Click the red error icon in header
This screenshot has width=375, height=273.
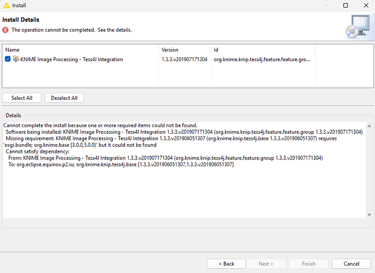5,30
